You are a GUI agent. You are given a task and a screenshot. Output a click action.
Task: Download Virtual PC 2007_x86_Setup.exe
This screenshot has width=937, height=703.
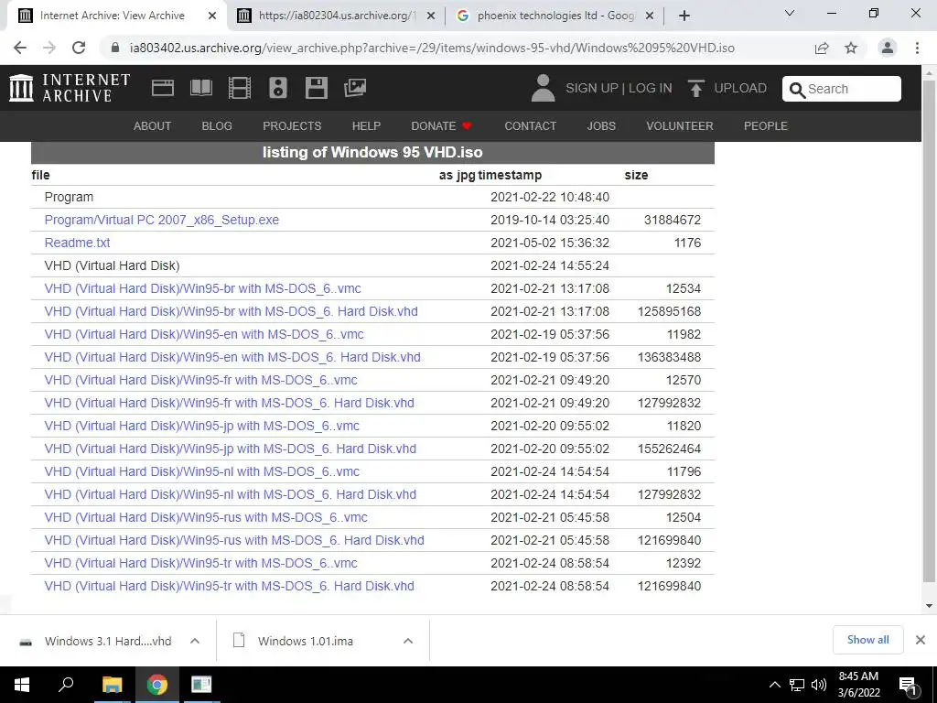[x=161, y=220]
